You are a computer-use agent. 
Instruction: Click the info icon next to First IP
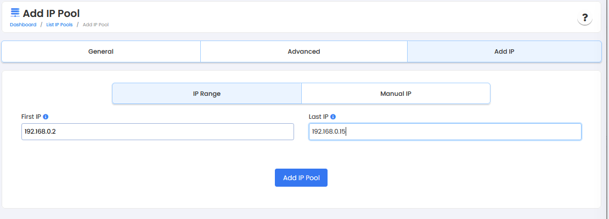click(x=46, y=117)
